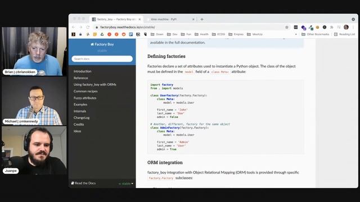Open the Empleo bookmarks folder
The image size is (360, 202).
[236, 34]
